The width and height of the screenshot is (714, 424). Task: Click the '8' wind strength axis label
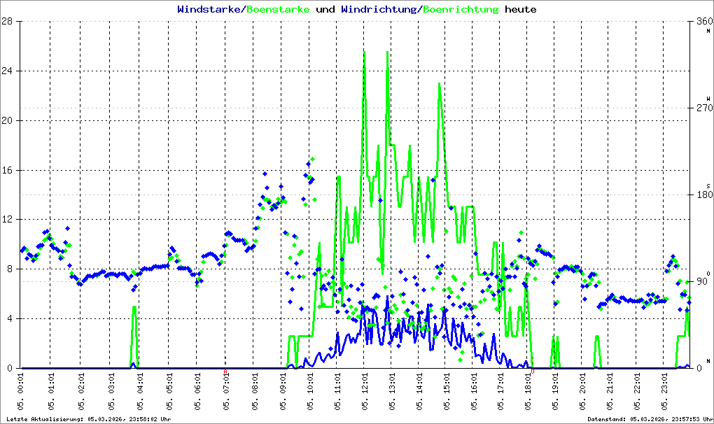point(10,269)
